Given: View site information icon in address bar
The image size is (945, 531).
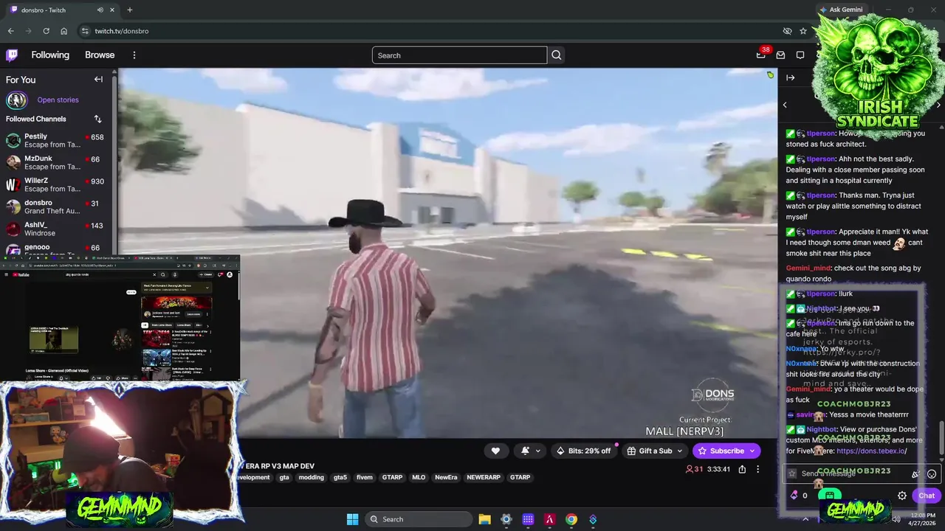Looking at the screenshot, I should 85,31.
